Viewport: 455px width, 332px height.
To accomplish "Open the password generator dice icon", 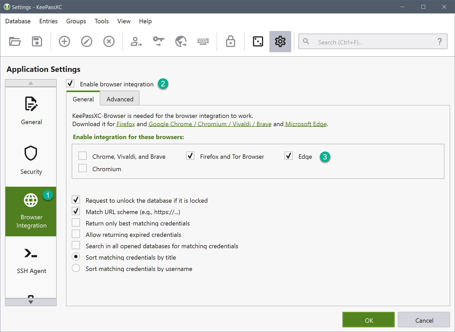I will (x=258, y=42).
